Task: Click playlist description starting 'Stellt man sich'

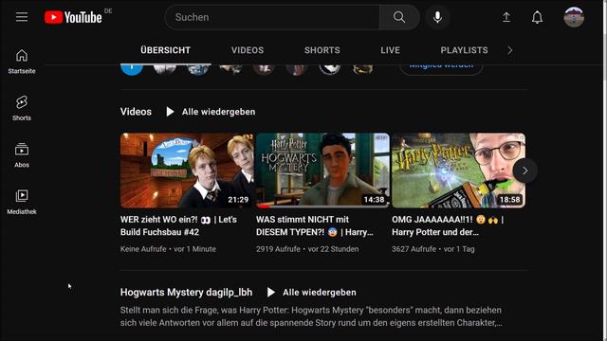Action: 311,316
